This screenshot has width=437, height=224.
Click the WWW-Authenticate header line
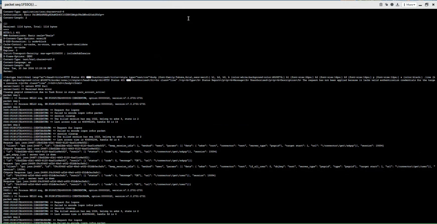point(29,36)
